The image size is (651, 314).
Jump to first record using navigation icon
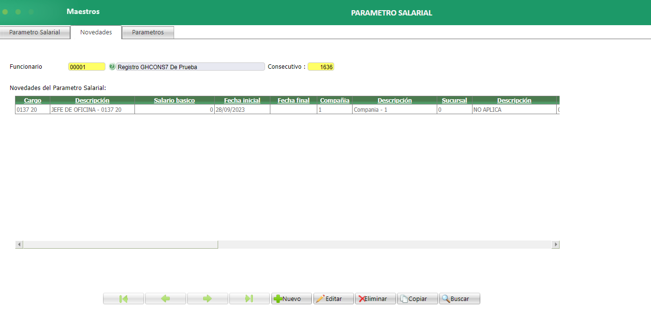(x=123, y=299)
